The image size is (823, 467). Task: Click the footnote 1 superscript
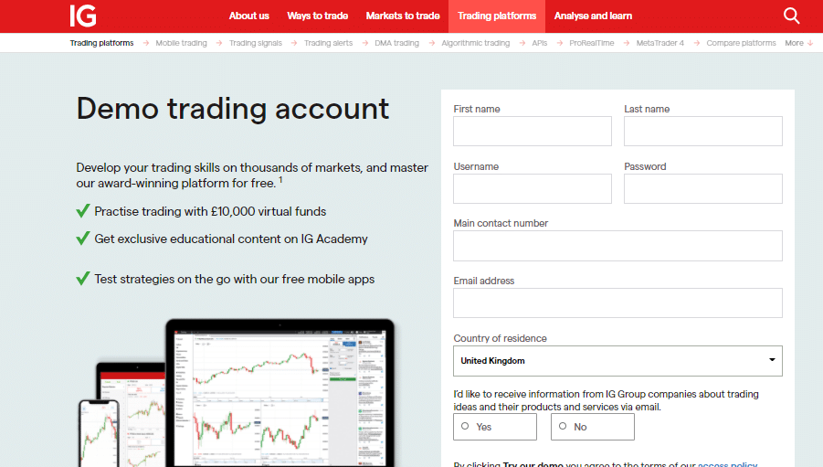point(280,180)
